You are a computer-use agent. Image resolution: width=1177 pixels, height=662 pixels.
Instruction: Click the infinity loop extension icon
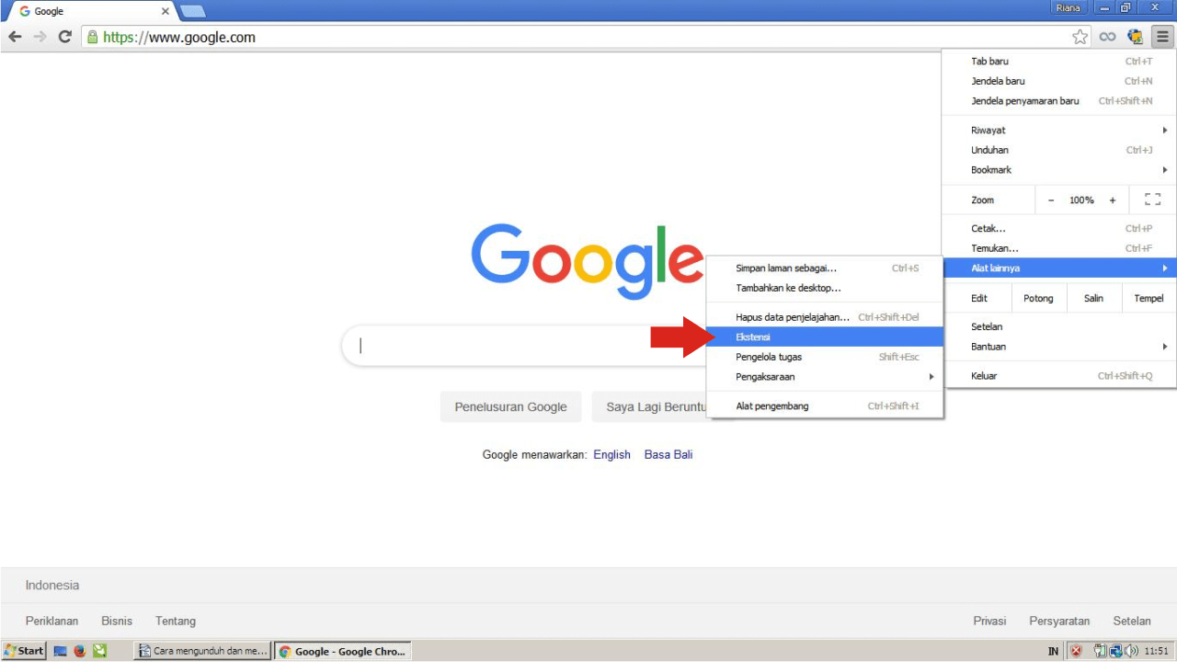click(1108, 37)
